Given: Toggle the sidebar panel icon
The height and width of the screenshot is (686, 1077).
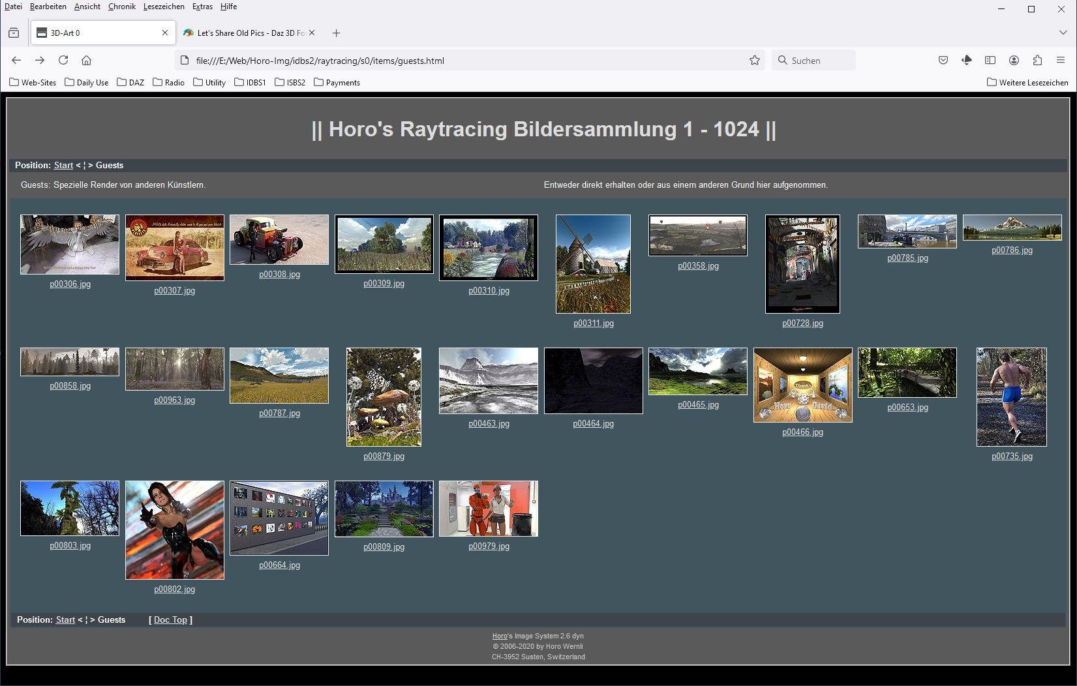Looking at the screenshot, I should 990,60.
